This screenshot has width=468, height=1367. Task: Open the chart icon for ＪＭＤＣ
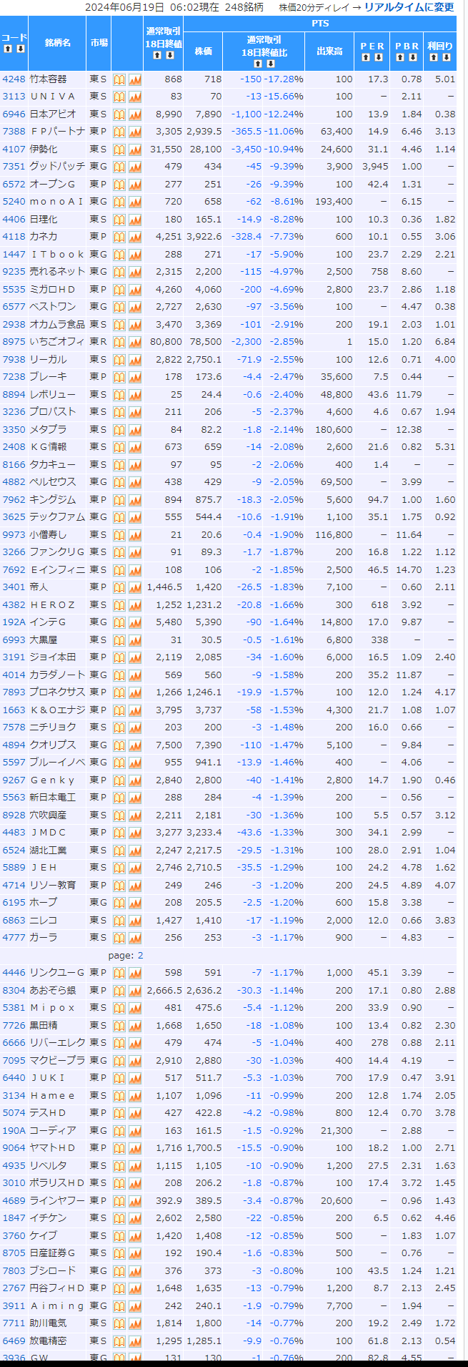135,833
